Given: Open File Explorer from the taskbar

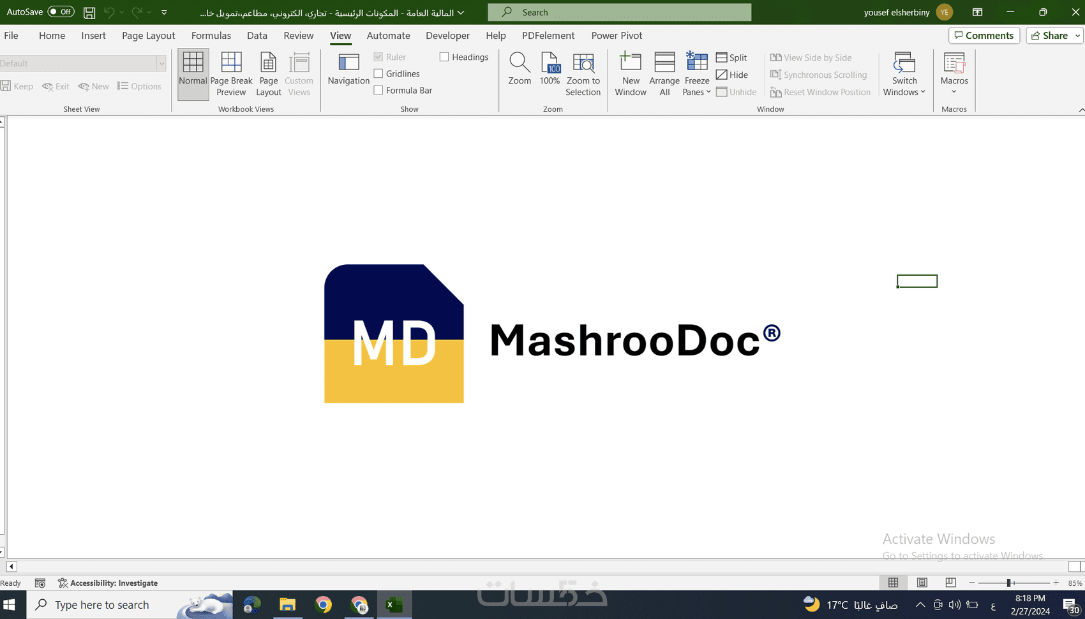Looking at the screenshot, I should click(x=288, y=604).
